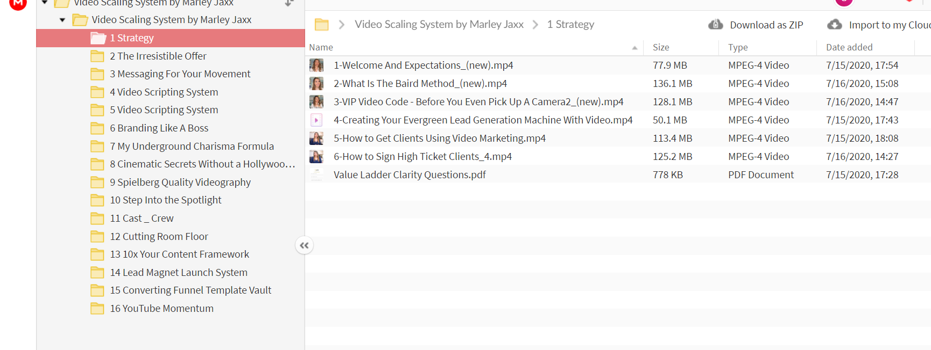Click thumbnail of 6-How to Sign High Ticket video
931x350 pixels.
(316, 157)
